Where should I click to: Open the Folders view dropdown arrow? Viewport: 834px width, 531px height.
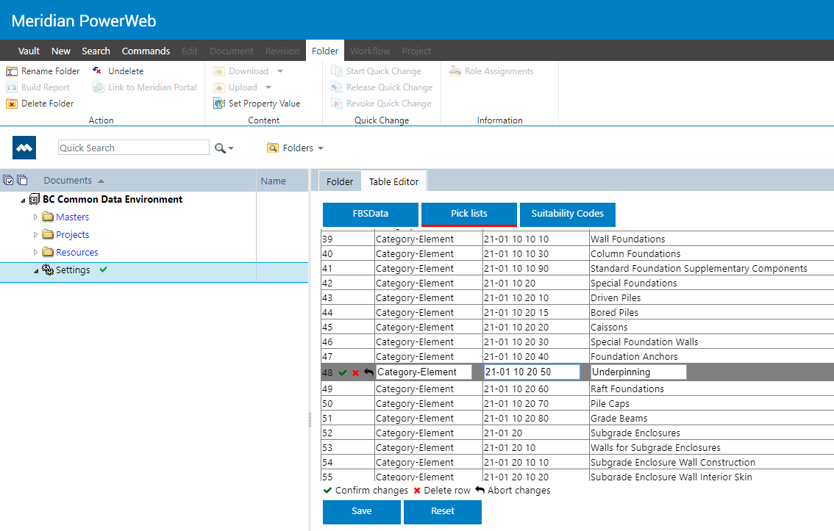click(x=321, y=148)
